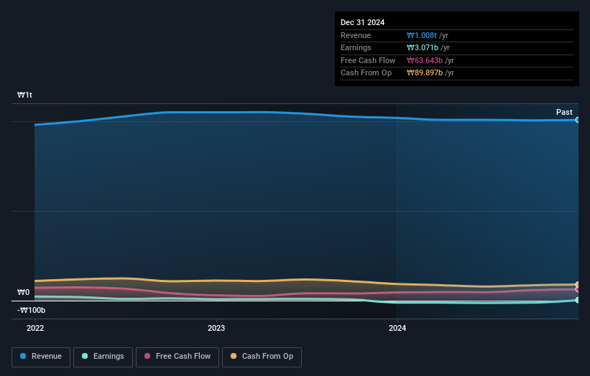The image size is (590, 376).
Task: Click the Earnings row label in tooltip
Action: pos(356,47)
